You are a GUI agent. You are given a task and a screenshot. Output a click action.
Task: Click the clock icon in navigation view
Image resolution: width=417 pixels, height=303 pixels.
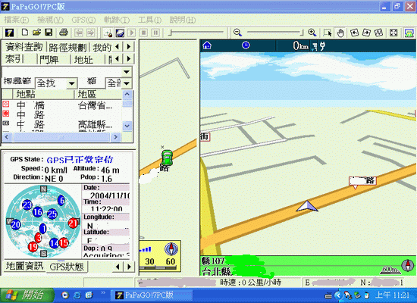click(x=246, y=45)
